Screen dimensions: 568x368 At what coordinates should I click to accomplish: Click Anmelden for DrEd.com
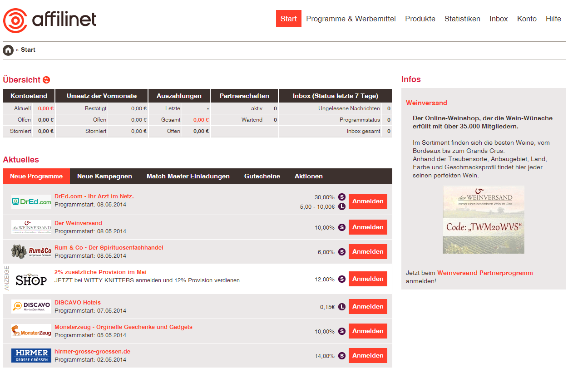(368, 201)
